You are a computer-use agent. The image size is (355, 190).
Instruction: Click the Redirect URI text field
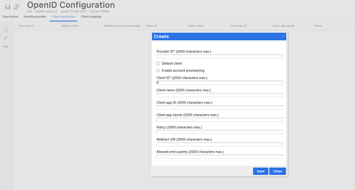point(220,144)
